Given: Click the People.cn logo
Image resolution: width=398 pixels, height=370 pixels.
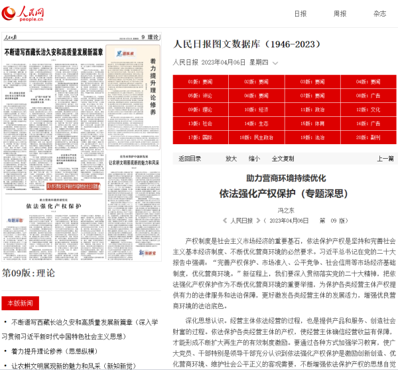Looking at the screenshot, I should coord(23,13).
